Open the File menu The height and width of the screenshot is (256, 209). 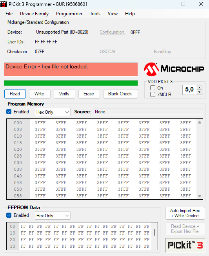(x=9, y=14)
